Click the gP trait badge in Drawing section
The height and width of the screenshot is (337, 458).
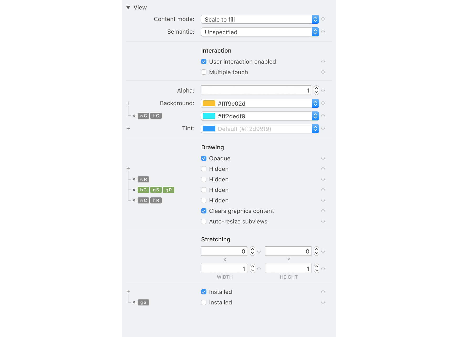168,190
